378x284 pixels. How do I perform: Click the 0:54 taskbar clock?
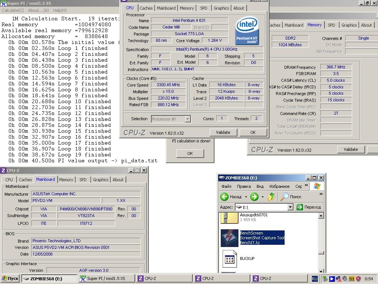coord(369,279)
